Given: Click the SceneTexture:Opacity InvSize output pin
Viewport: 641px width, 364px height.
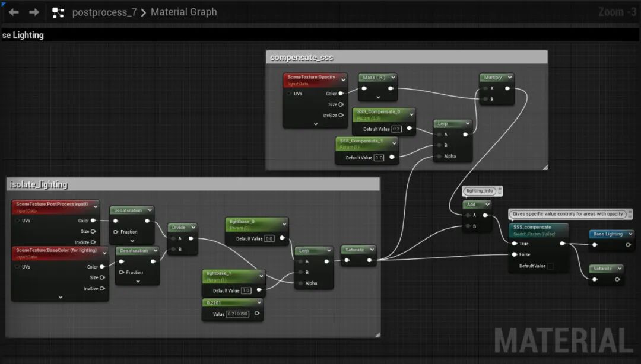Looking at the screenshot, I should 341,116.
